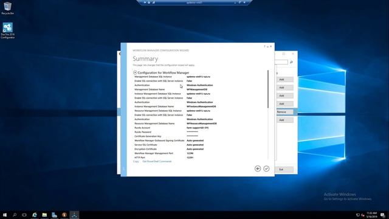Viewport: 389px width, 219px height.
Task: Select the Workflow Manager Management Port label
Action: (154, 153)
